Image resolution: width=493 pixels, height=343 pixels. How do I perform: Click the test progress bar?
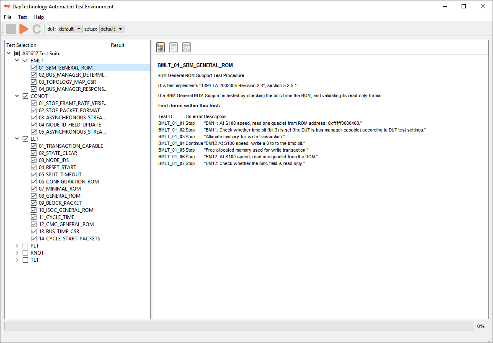coord(239,326)
